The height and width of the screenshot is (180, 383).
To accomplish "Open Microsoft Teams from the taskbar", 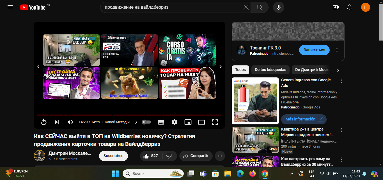I will coord(203,174).
